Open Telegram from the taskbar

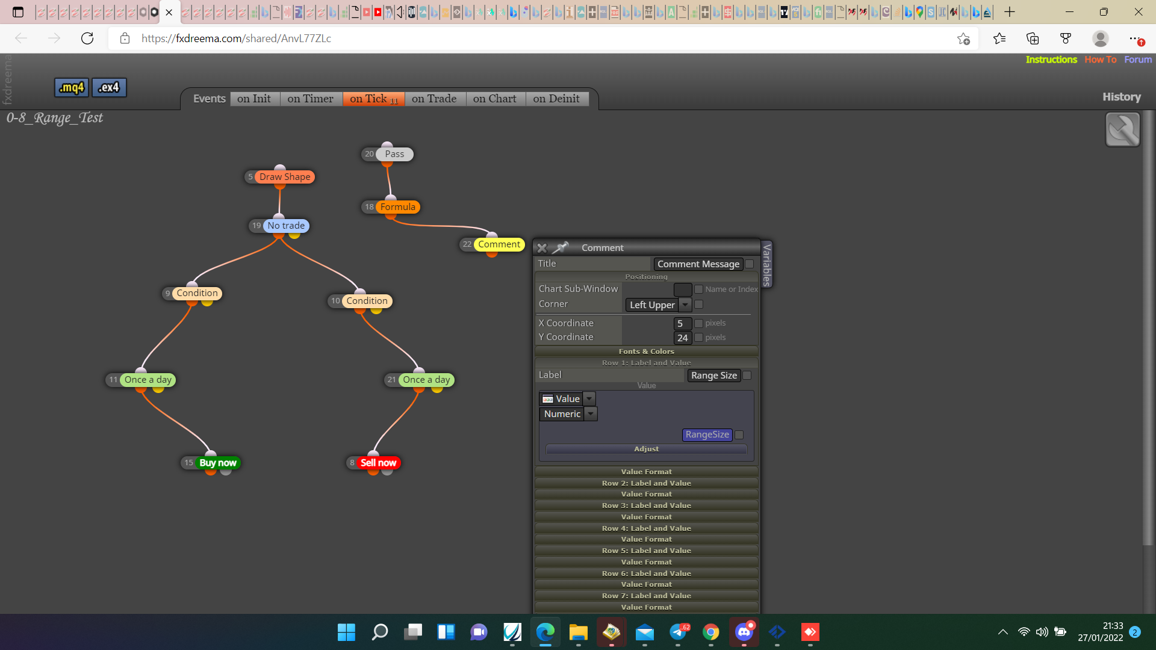[x=679, y=632]
